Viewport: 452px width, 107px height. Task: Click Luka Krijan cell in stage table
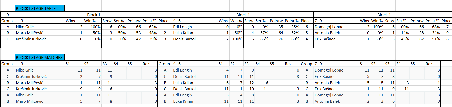(195, 33)
